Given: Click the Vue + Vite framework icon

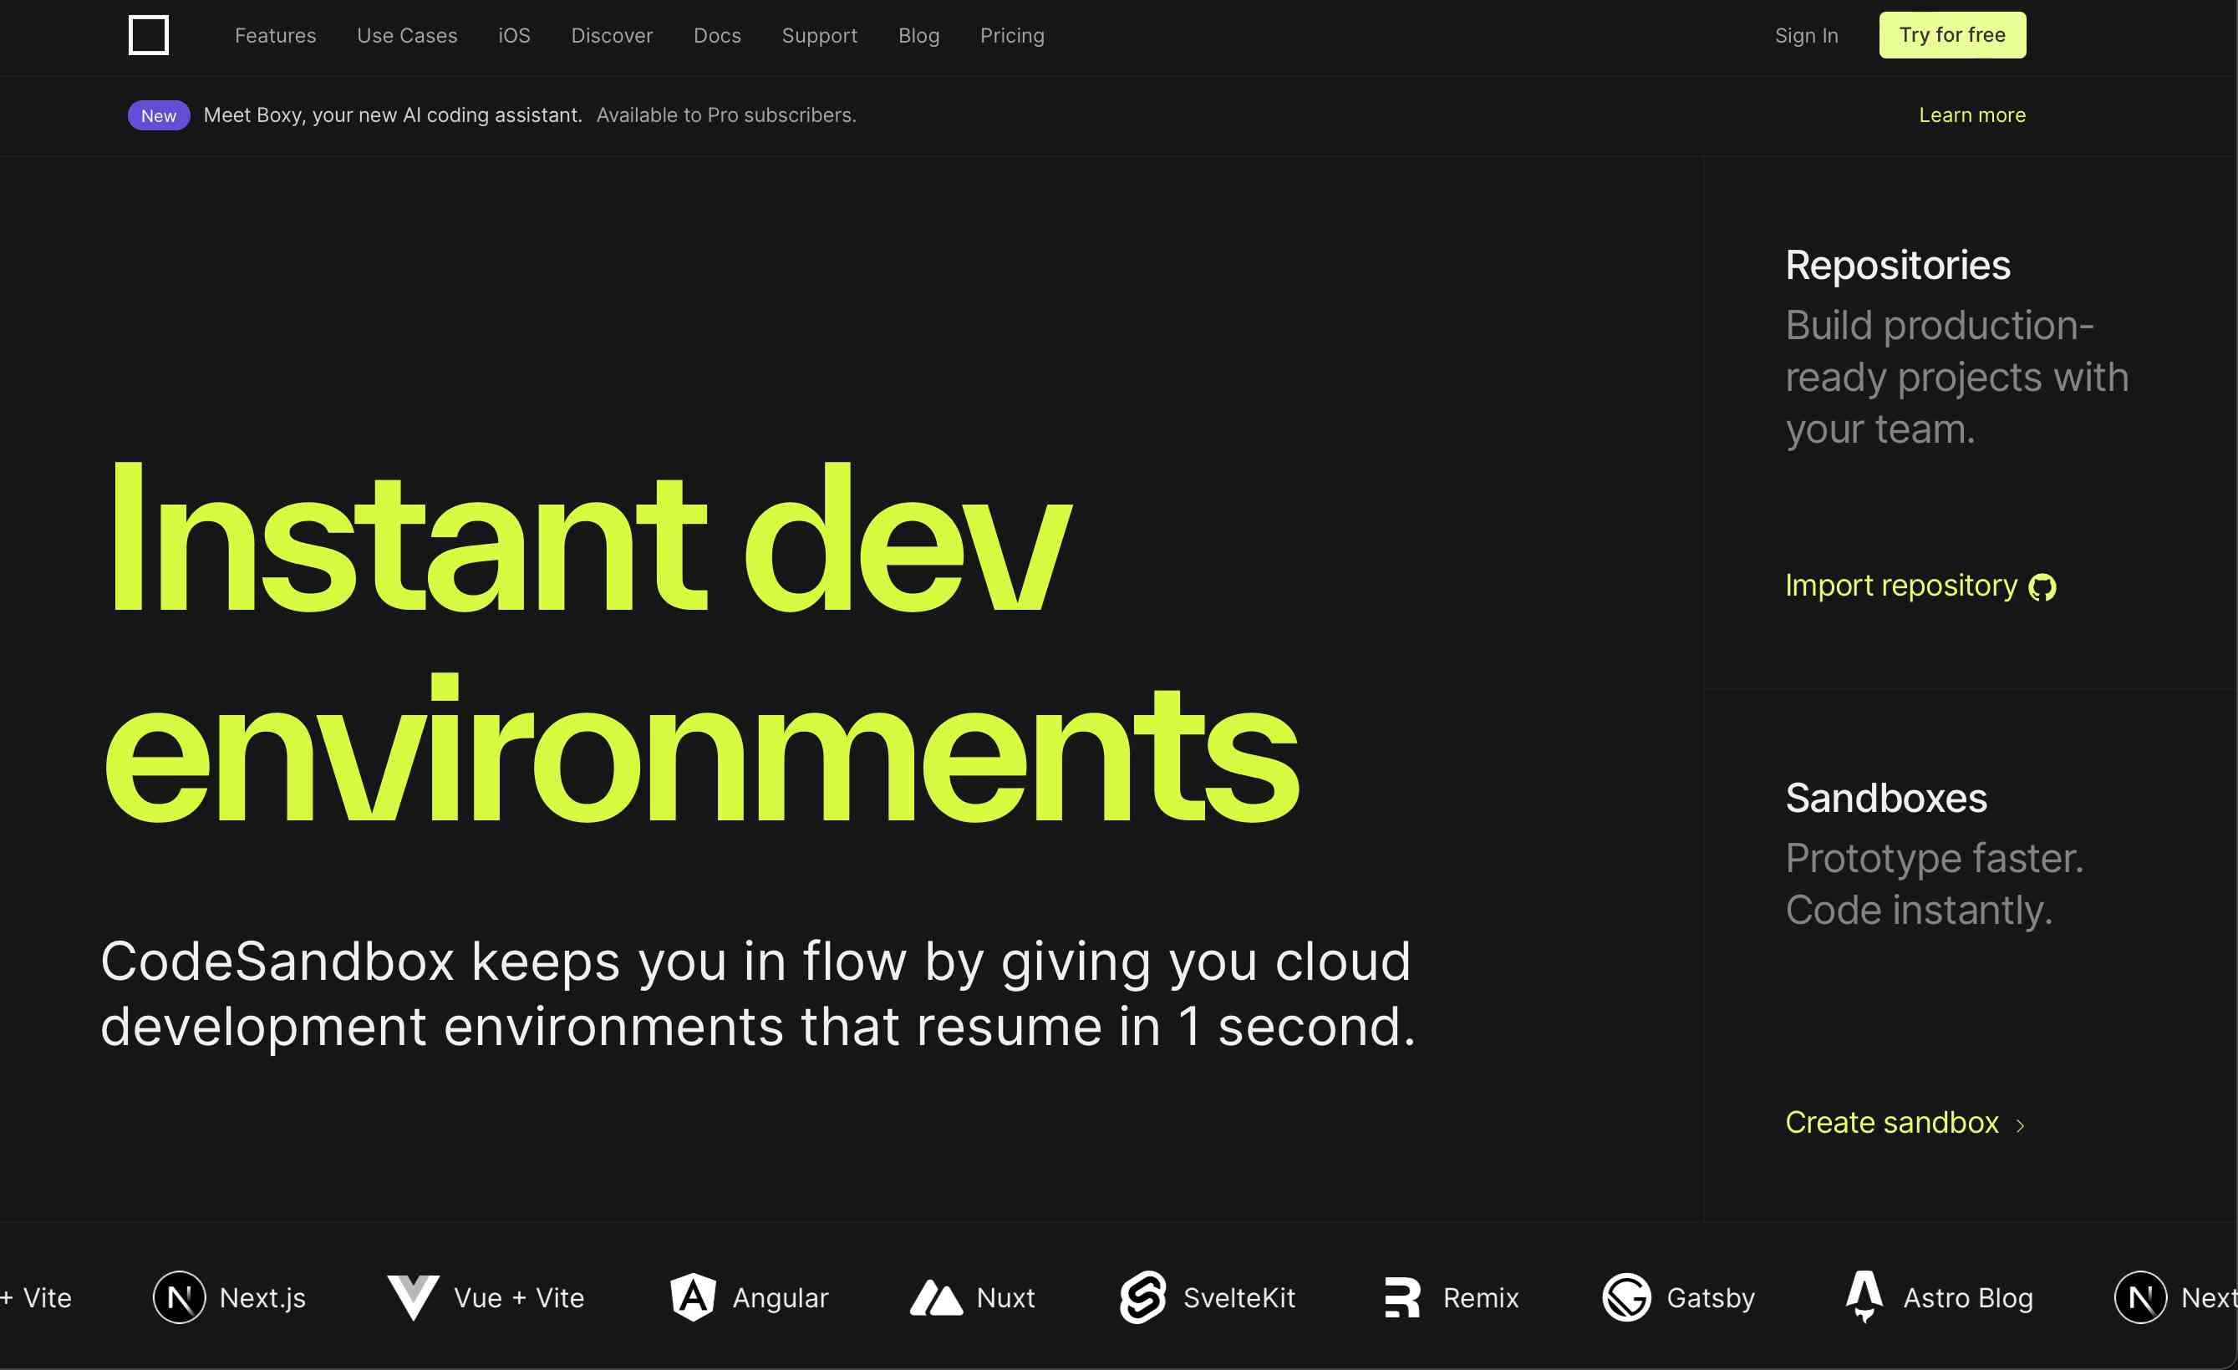Looking at the screenshot, I should 413,1296.
